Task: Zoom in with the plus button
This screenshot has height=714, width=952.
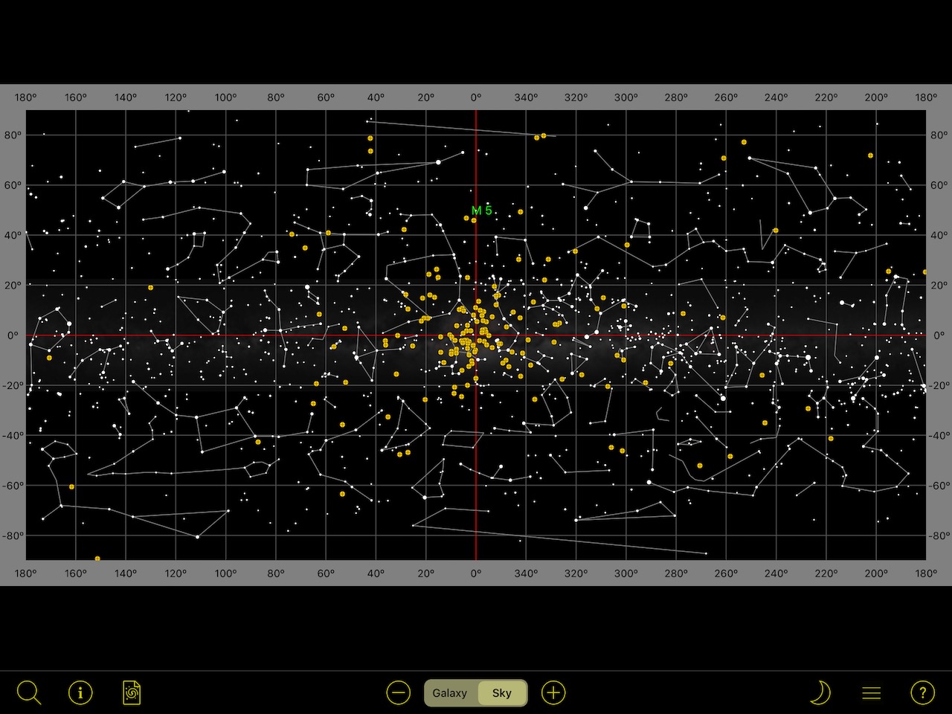Action: coord(553,692)
